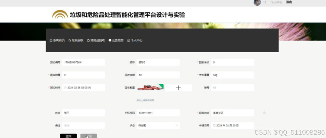Click the info icon beside 公告信息
This screenshot has height=138, width=326.
point(110,40)
